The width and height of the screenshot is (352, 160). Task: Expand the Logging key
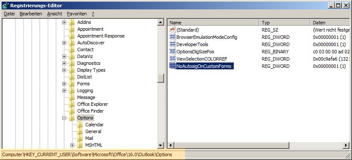(64, 90)
